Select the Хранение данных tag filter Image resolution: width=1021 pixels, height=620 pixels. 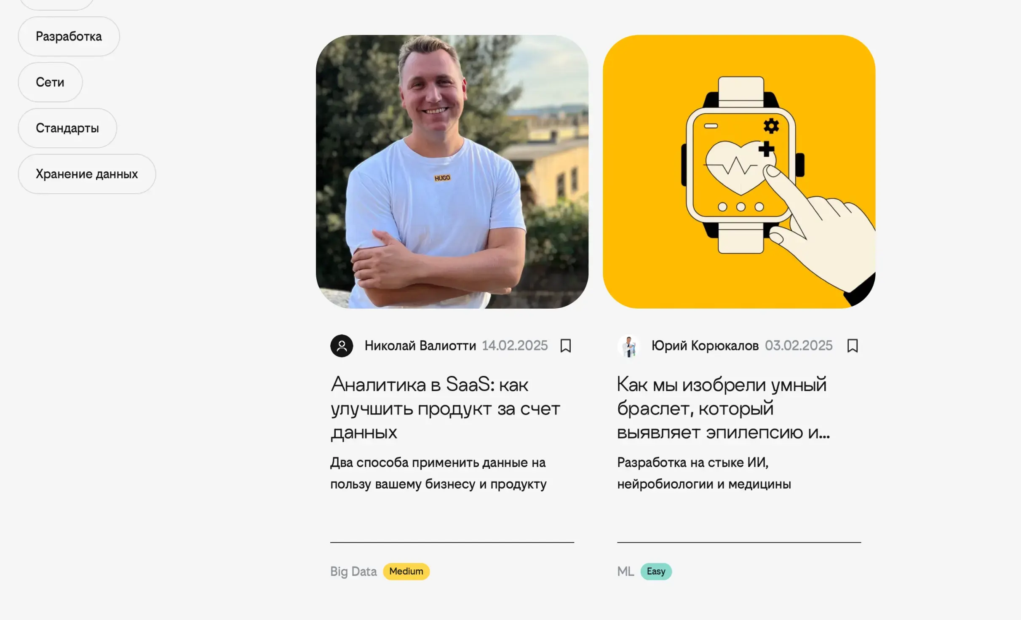(x=87, y=174)
